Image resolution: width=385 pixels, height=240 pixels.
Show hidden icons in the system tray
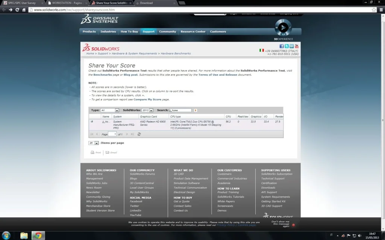point(338,235)
